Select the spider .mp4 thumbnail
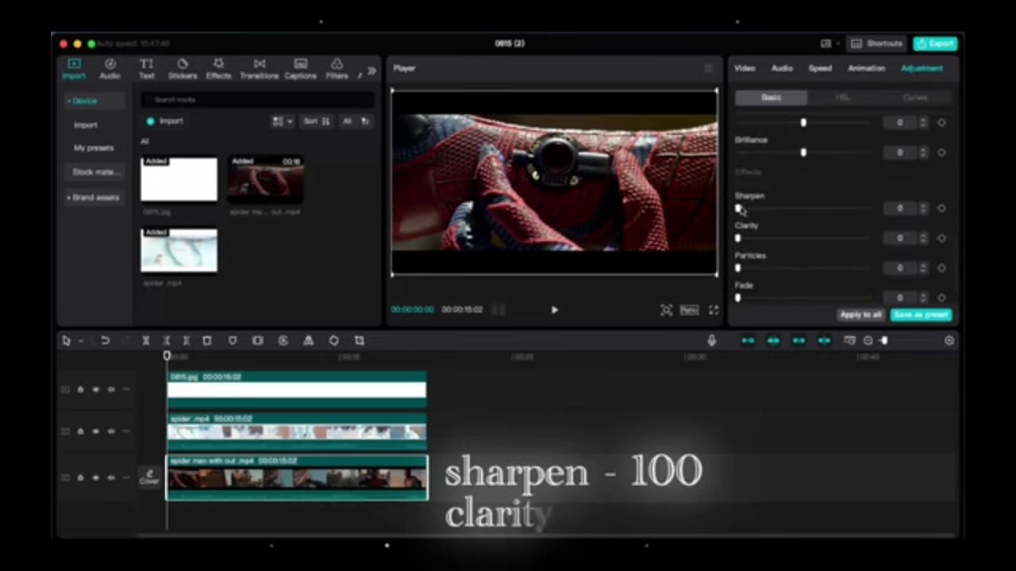This screenshot has height=571, width=1016. (x=179, y=251)
